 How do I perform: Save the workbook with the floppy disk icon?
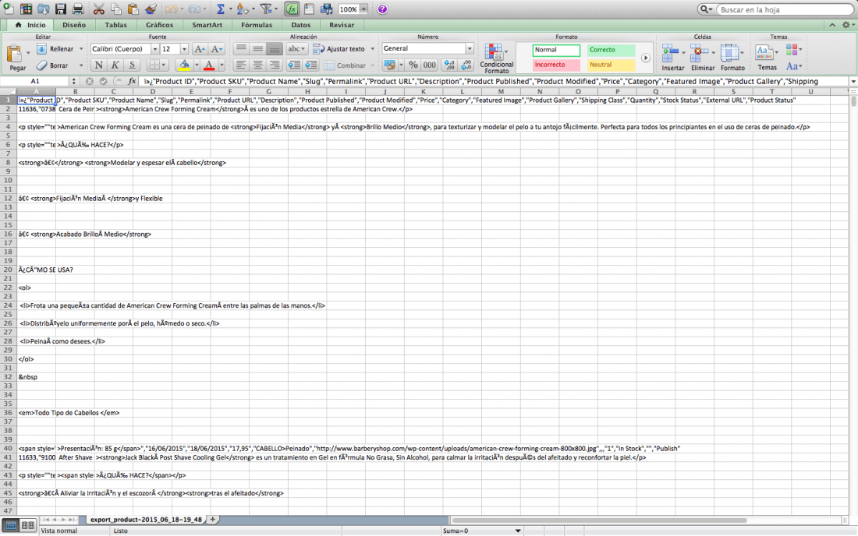point(61,9)
